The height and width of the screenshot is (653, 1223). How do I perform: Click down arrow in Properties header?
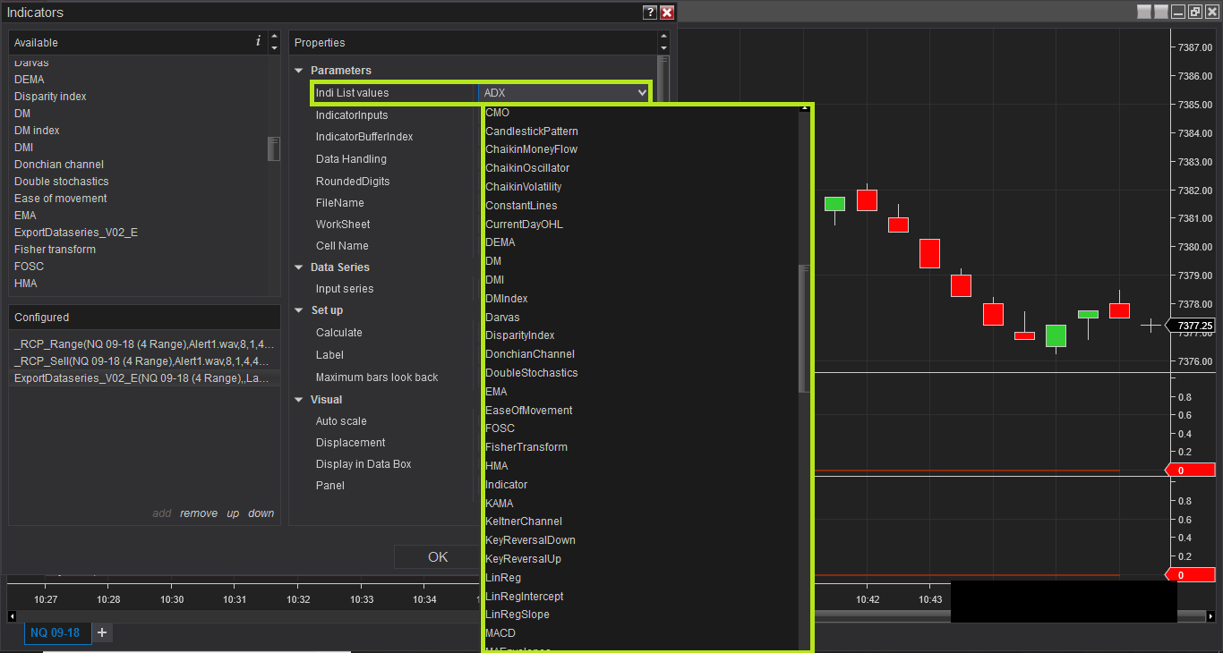coord(663,48)
